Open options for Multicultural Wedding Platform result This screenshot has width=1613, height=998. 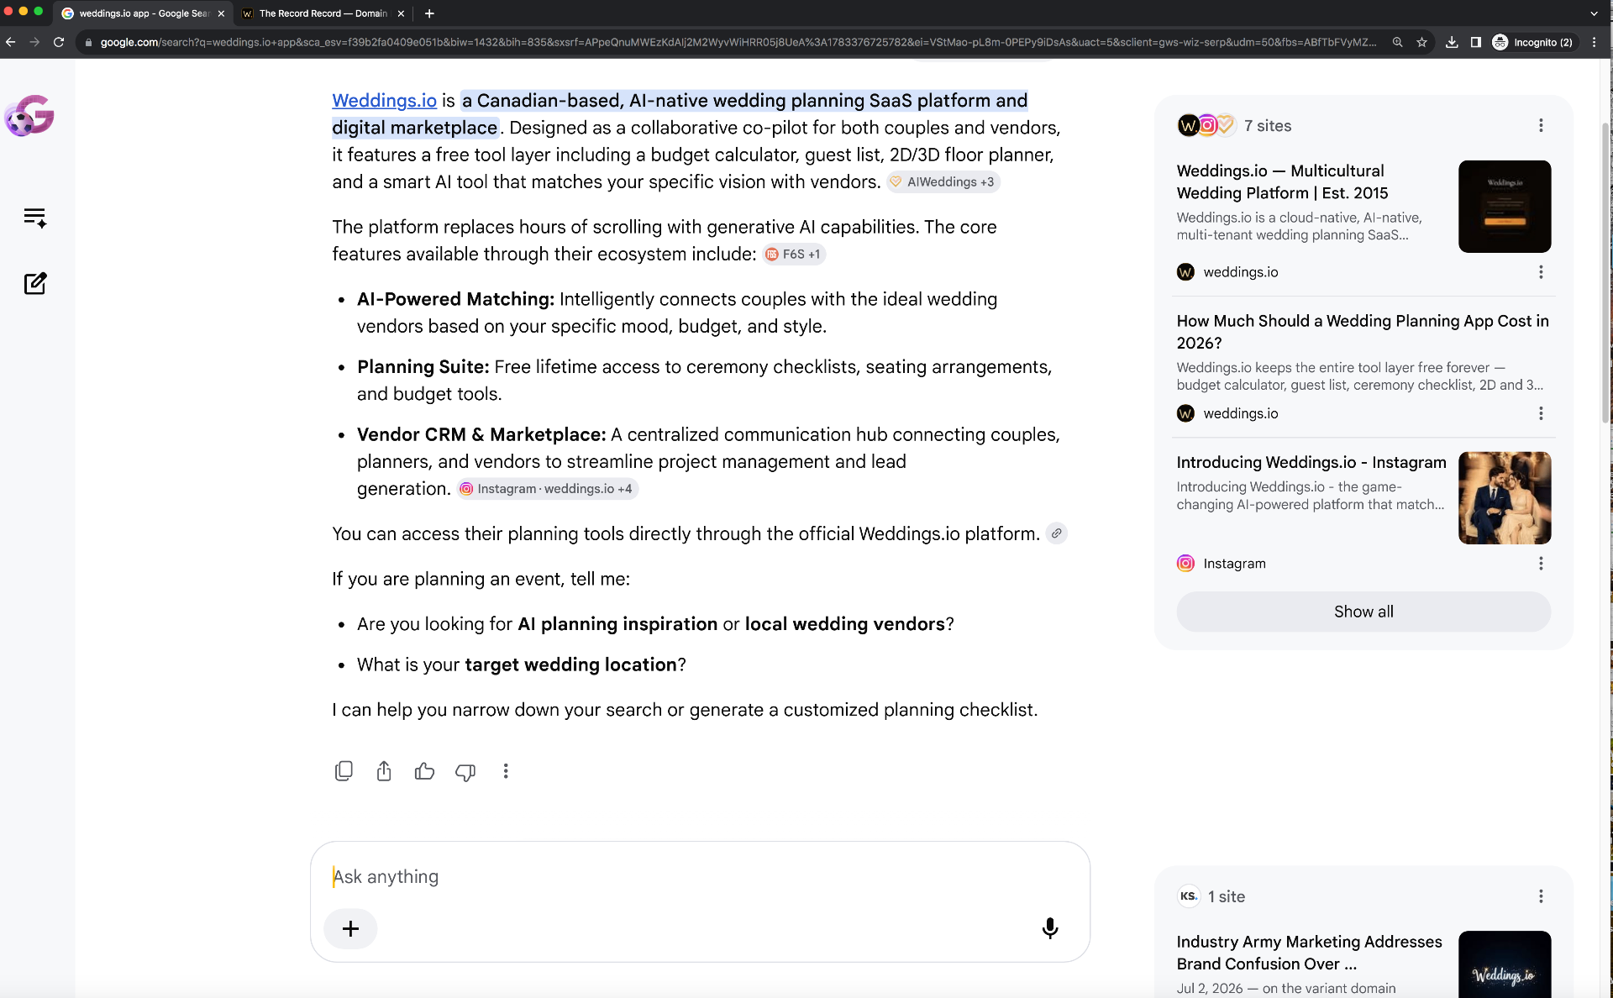pos(1541,272)
